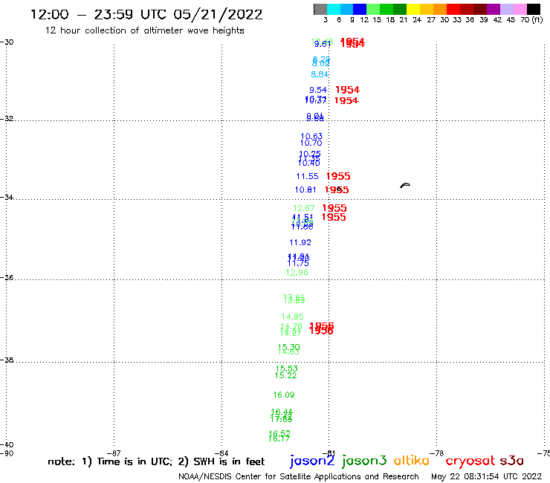550x483 pixels.
Task: Click the 'May 22 08:31:54 UTC 2022' timestamp
Action: pyautogui.click(x=487, y=476)
